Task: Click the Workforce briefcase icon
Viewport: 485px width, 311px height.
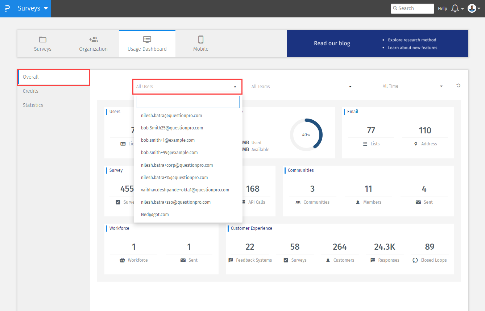Action: [122, 260]
